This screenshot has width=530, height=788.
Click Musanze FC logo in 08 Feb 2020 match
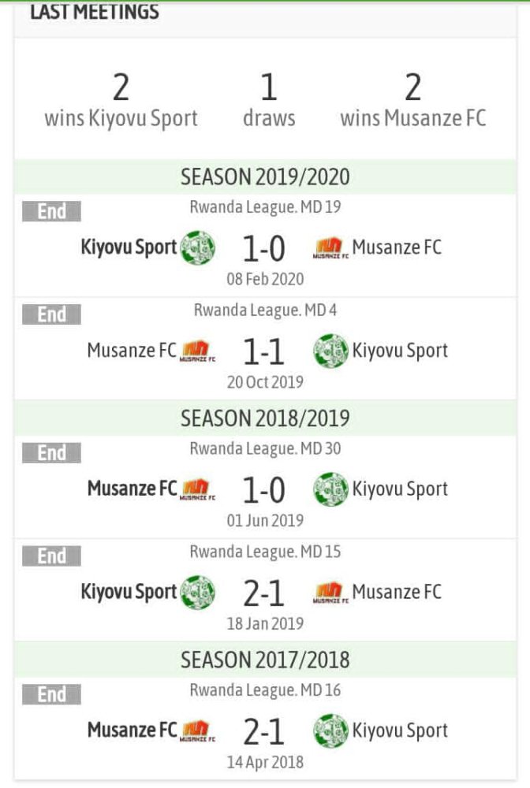[331, 249]
